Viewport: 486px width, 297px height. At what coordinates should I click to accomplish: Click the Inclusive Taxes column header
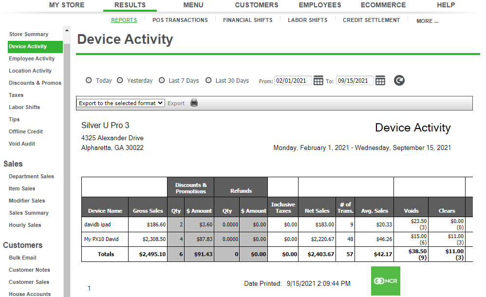point(283,208)
